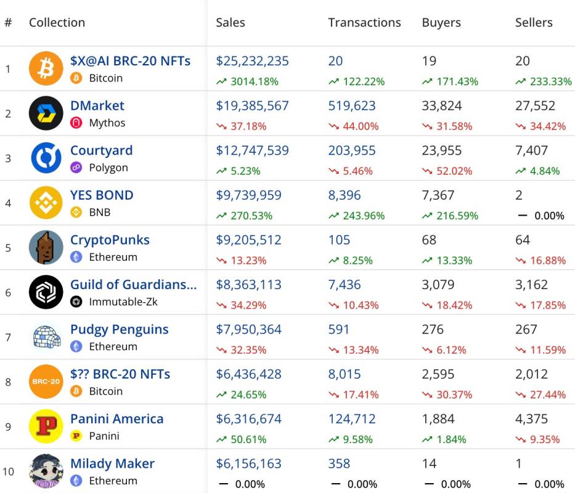Click the $X@AI BRC-20 NFTs Bitcoin logo
Viewport: 575px width, 493px height.
click(x=46, y=68)
